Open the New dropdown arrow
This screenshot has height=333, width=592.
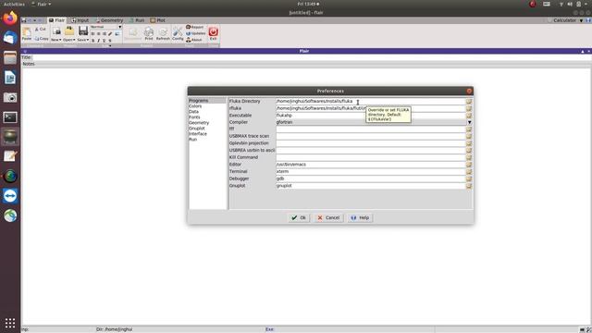[x=60, y=40]
